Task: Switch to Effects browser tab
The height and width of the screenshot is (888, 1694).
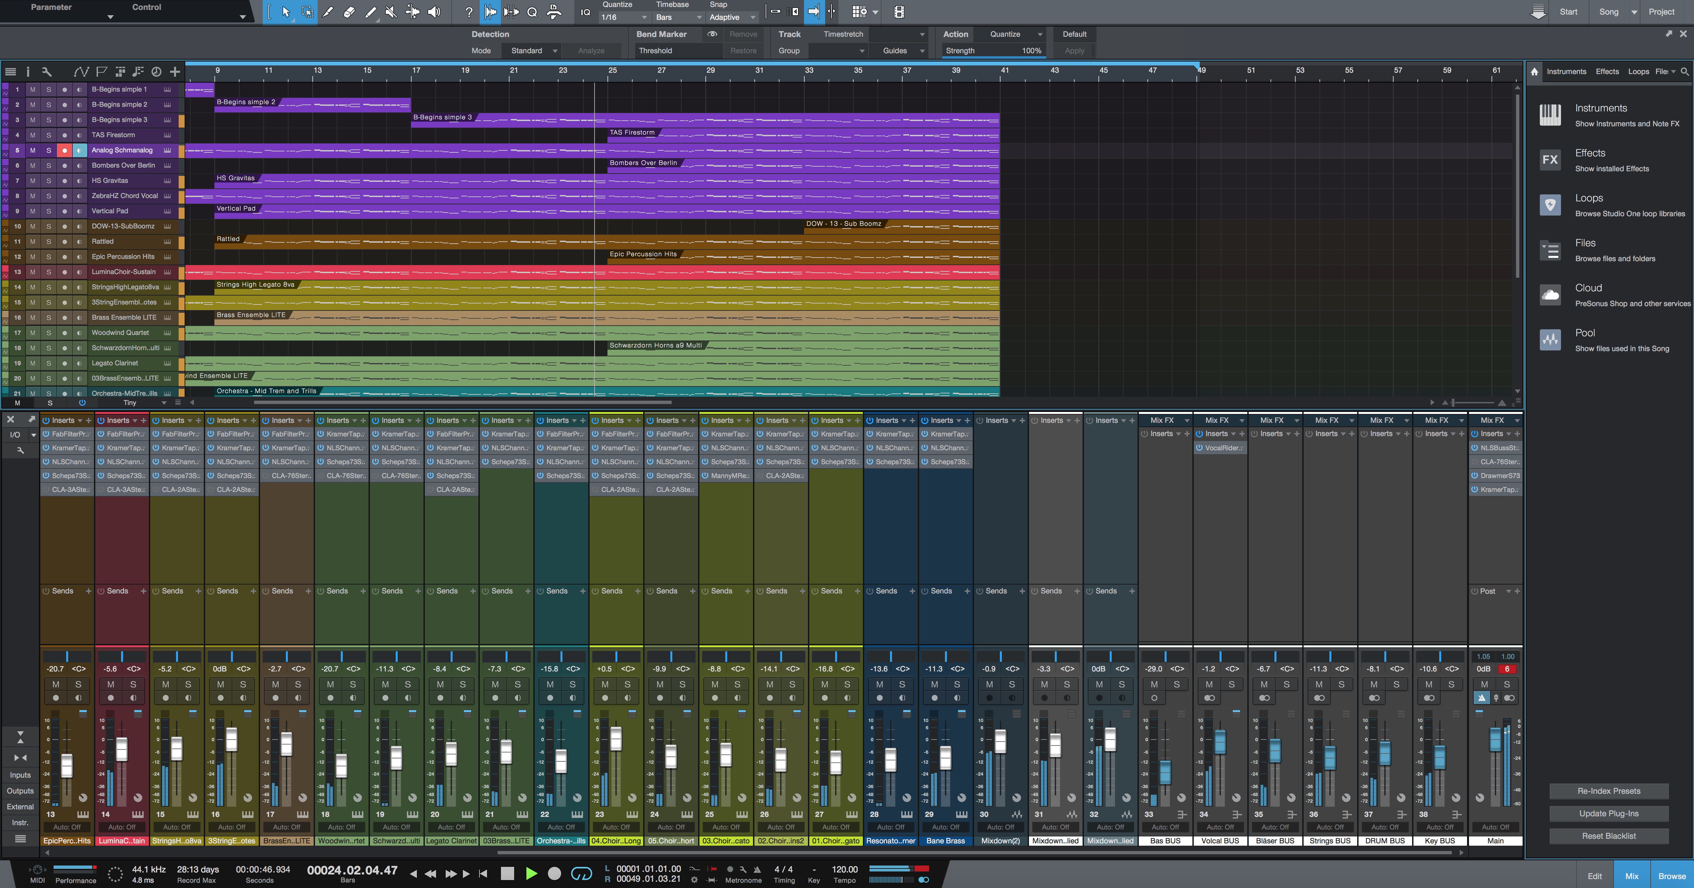Action: [1607, 72]
